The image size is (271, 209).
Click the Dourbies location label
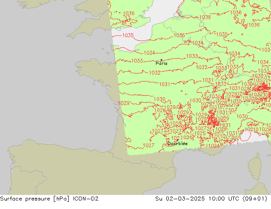click(x=177, y=143)
